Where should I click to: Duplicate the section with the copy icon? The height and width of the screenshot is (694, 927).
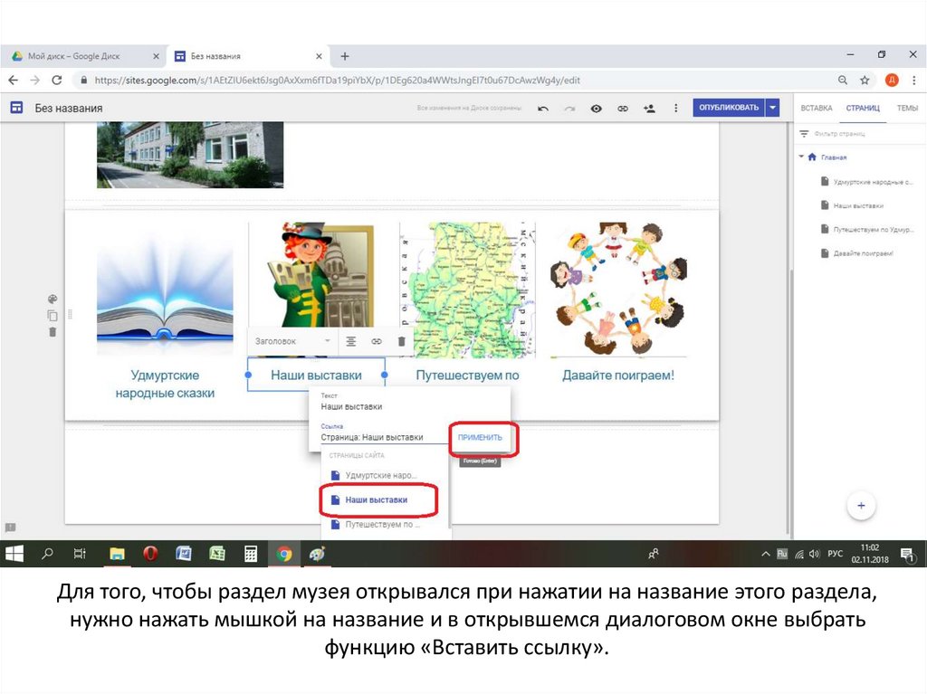(x=53, y=315)
